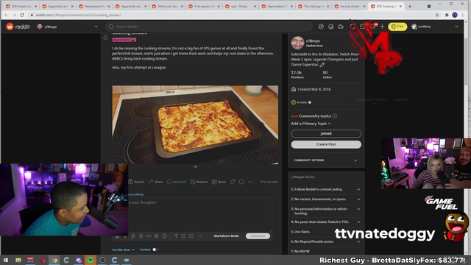Screen dimensions: 471x265
Task: Reload the page in Chrome
Action: 22,15
